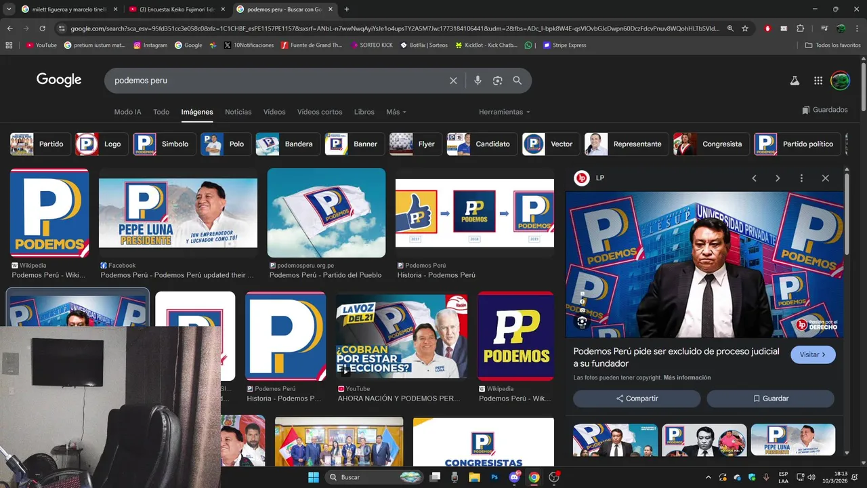Filter images by Partido político chip

tap(797, 144)
